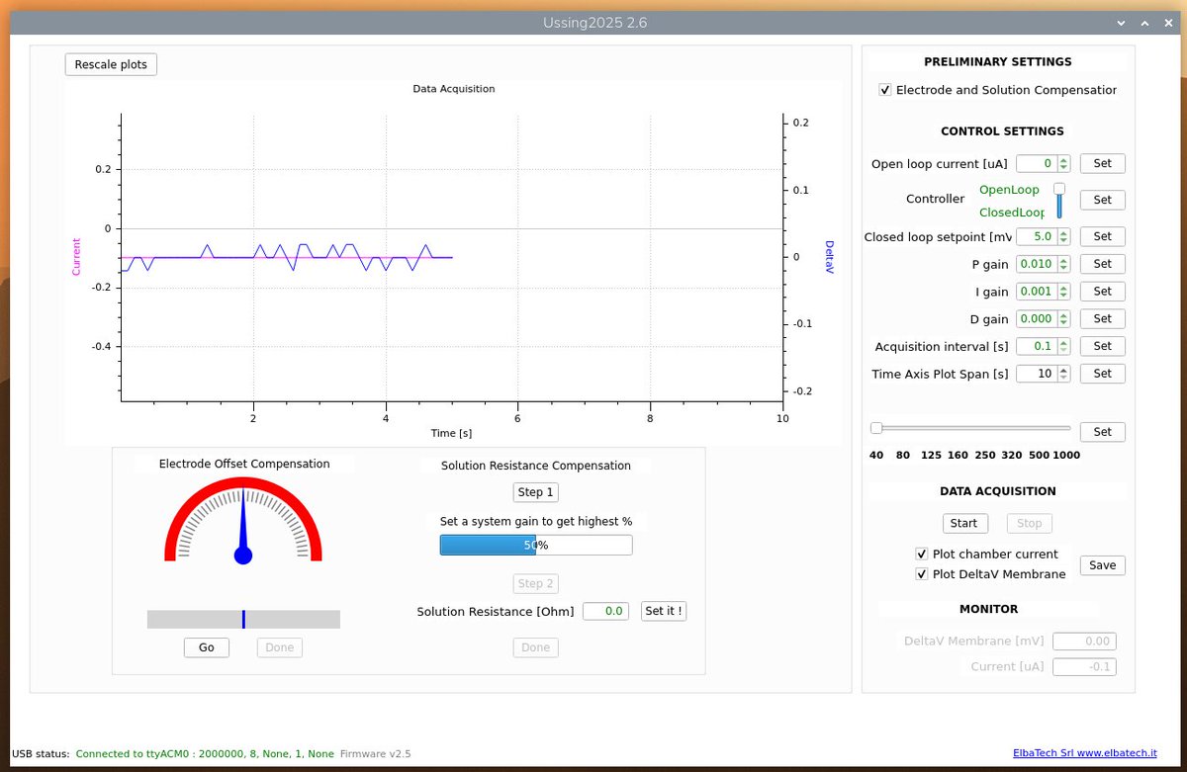The image size is (1187, 772).
Task: Click the 1000 gain label under slider
Action: [1066, 456]
